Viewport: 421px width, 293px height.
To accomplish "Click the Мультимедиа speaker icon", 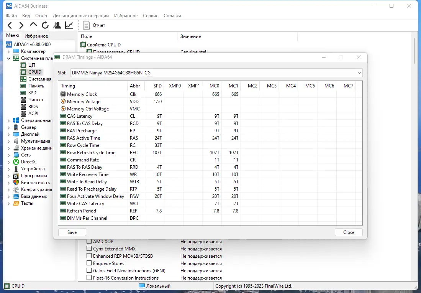I will coord(16,141).
